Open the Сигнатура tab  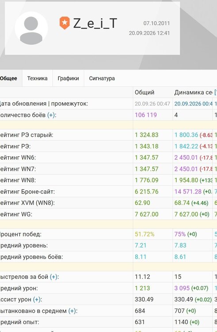(x=102, y=78)
